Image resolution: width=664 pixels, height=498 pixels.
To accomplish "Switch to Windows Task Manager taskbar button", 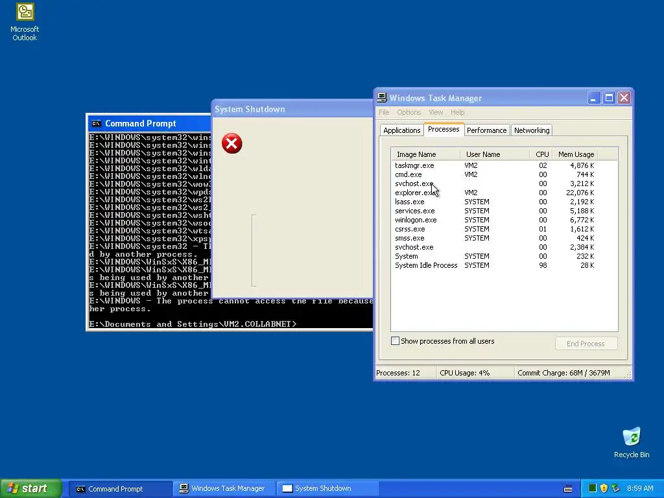I will click(224, 489).
